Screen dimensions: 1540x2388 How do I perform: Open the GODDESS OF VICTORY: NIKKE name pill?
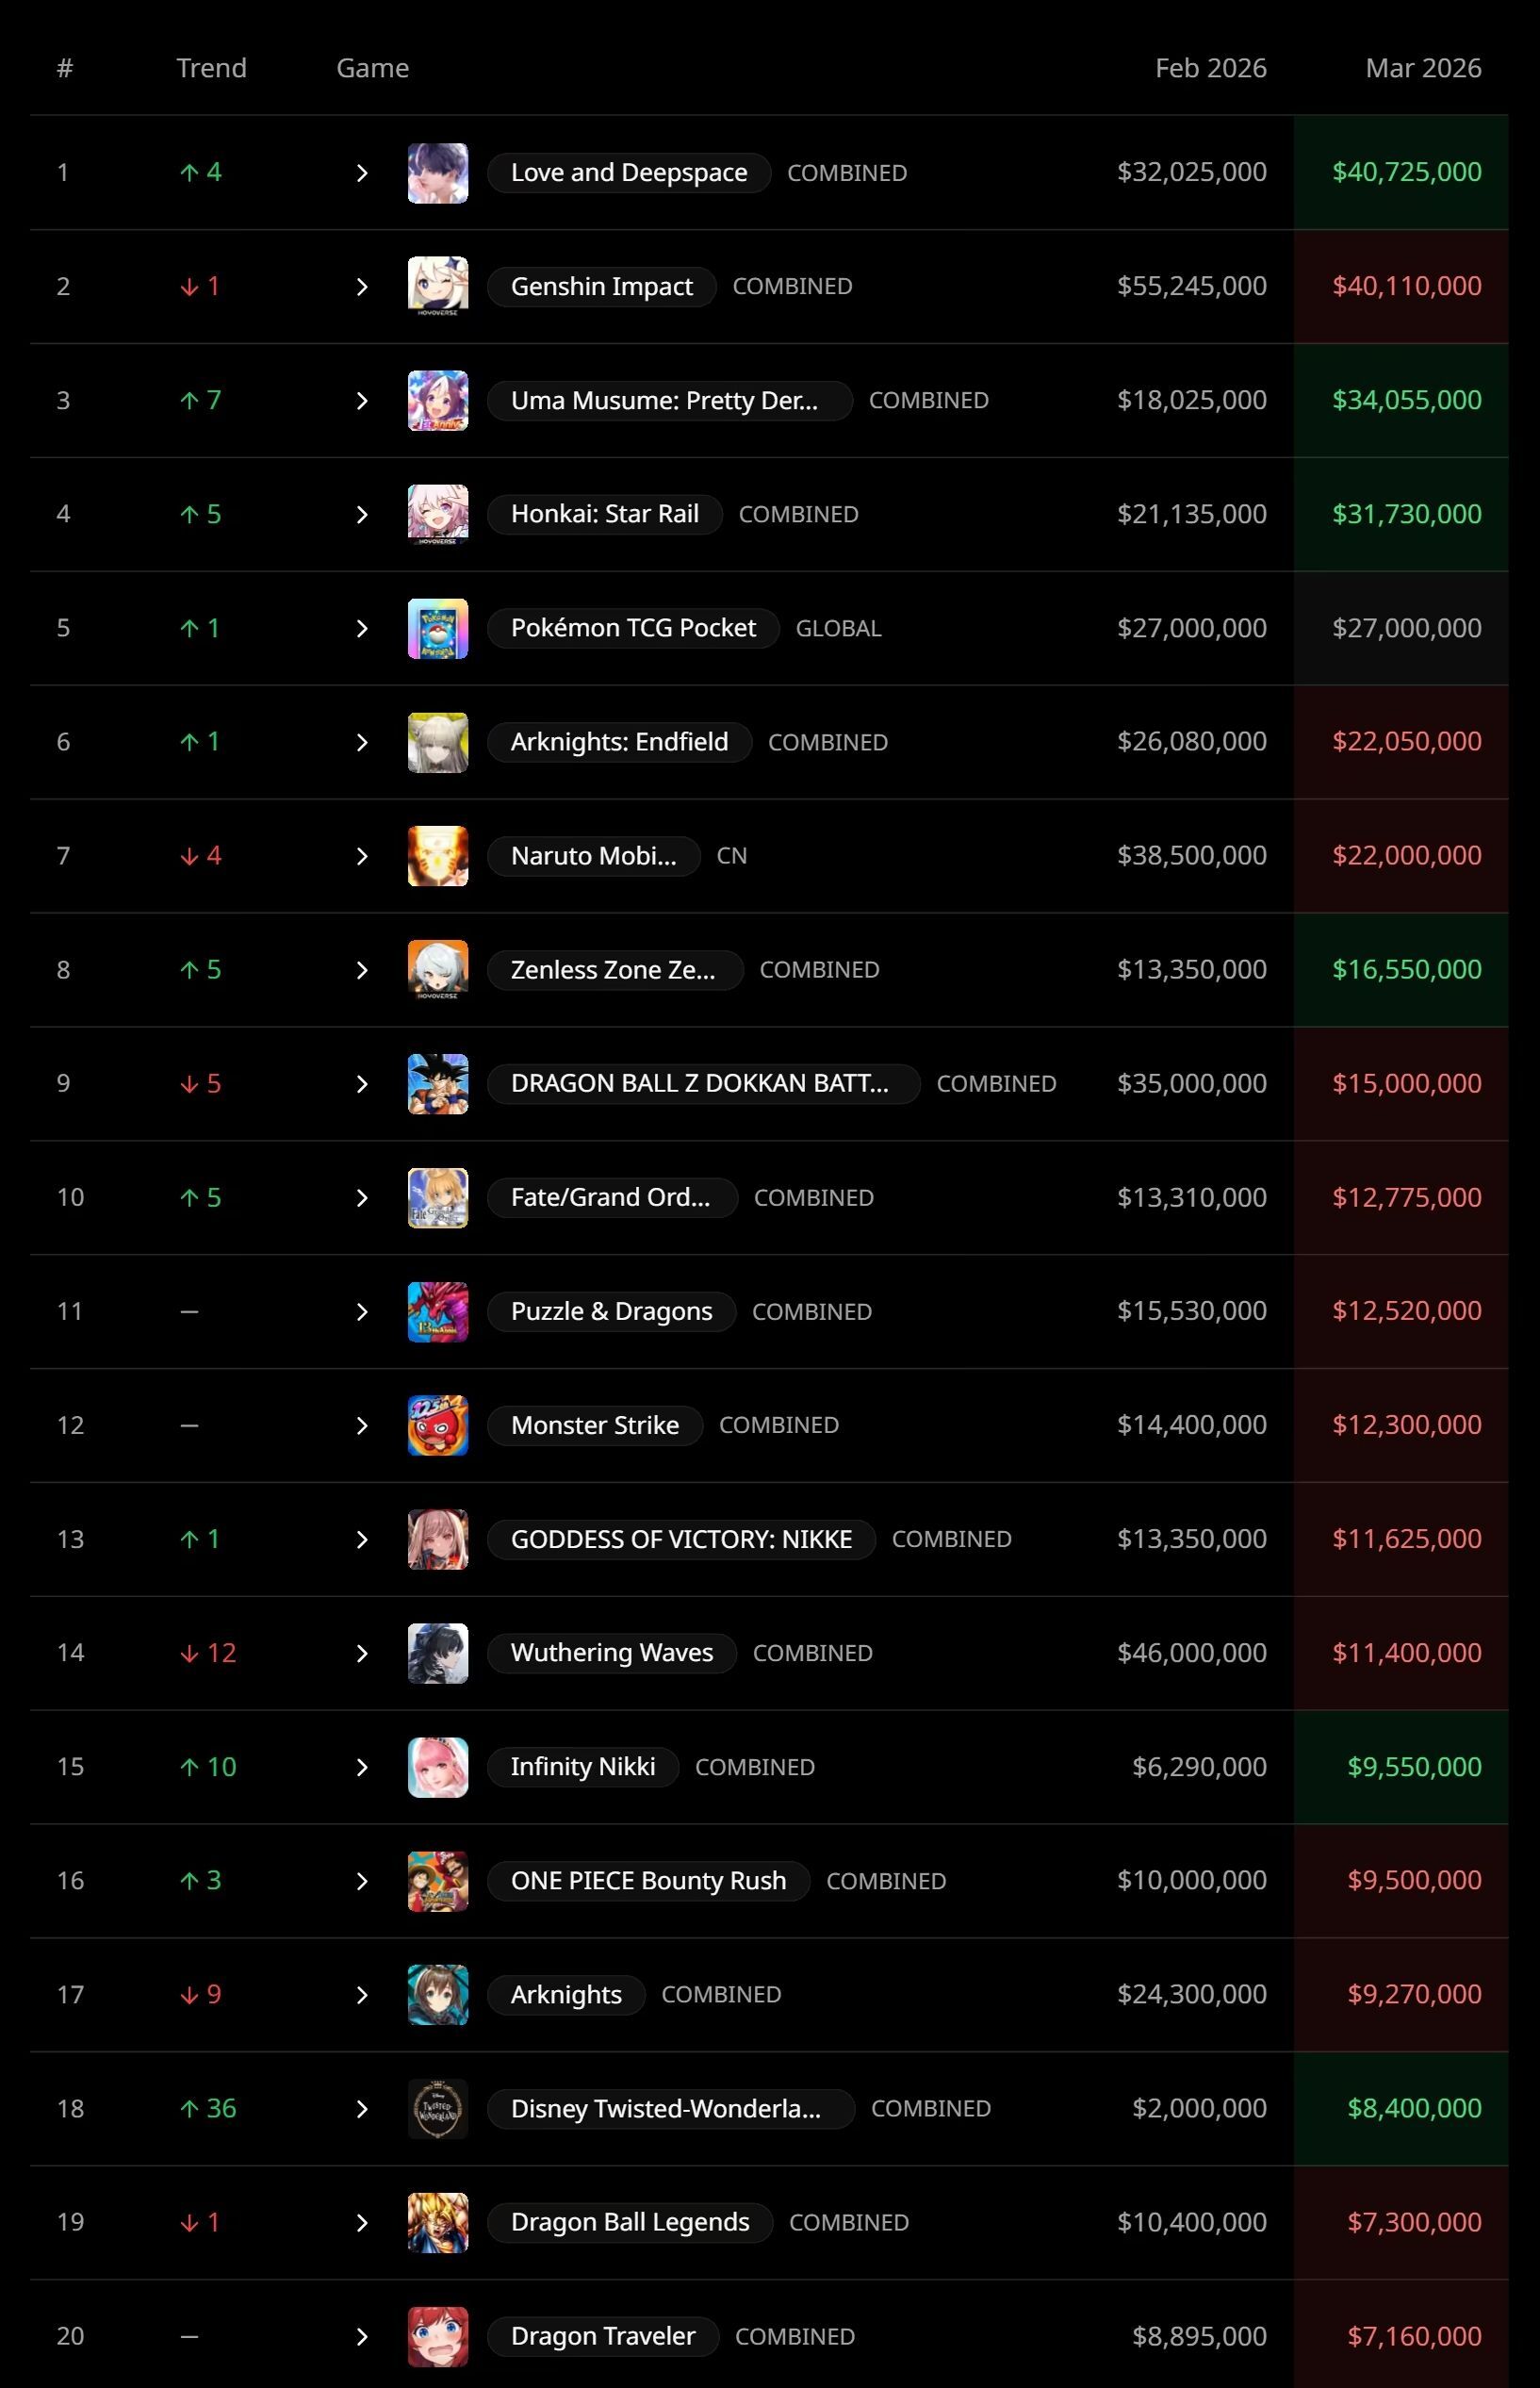click(x=681, y=1540)
